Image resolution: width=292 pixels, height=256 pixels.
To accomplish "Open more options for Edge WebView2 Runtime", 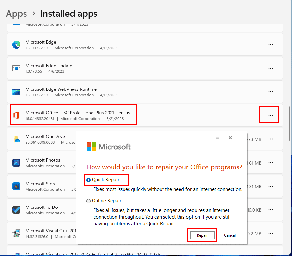I will (271, 92).
